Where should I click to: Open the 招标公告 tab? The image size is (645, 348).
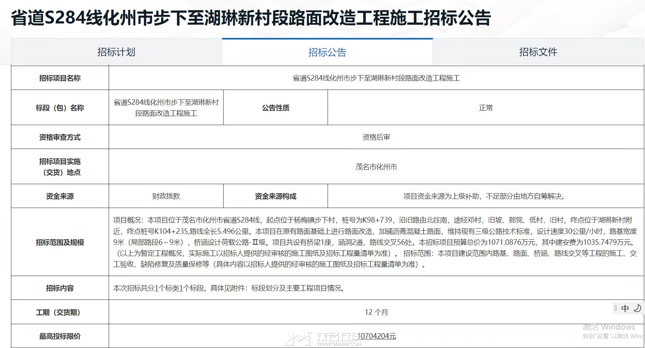click(x=327, y=52)
